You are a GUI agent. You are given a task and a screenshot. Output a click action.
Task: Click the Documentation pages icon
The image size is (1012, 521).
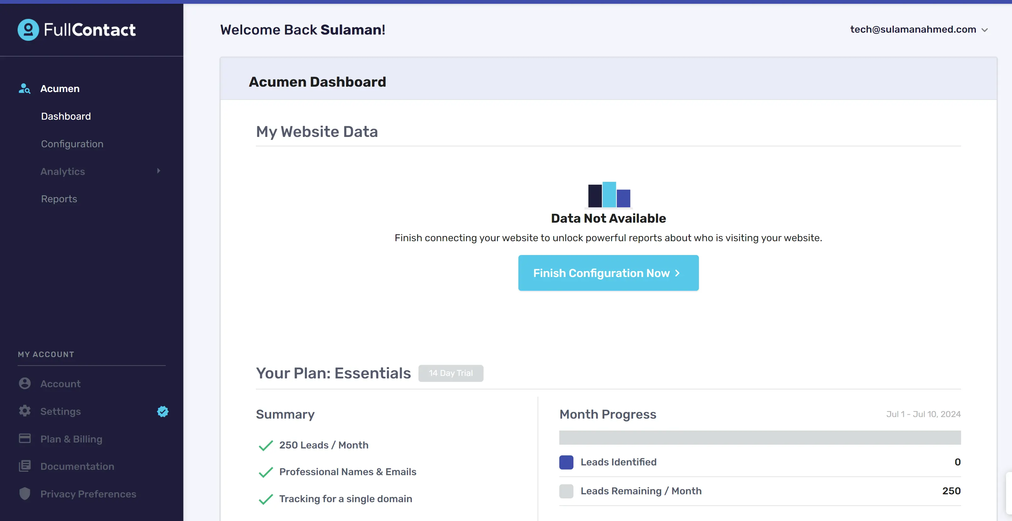pyautogui.click(x=25, y=466)
